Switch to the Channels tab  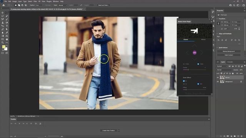(230, 62)
